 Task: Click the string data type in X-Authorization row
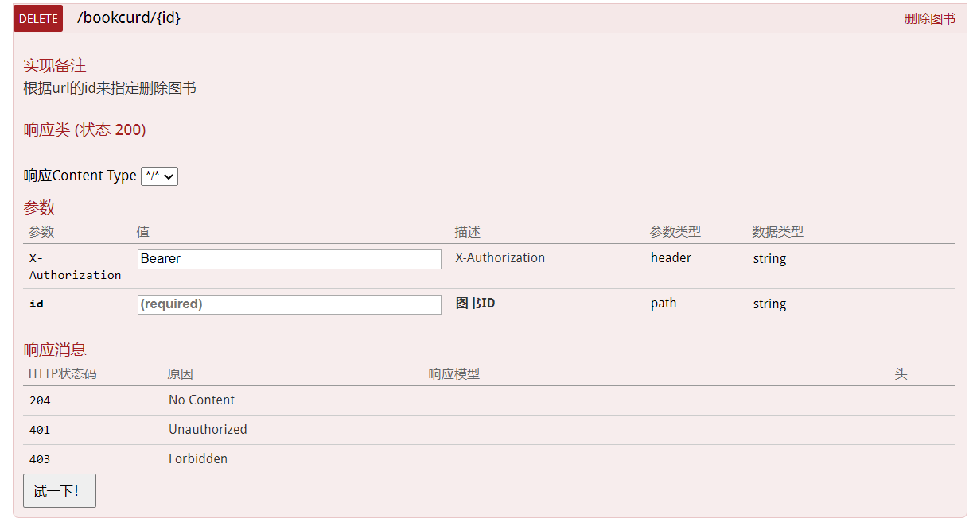point(770,259)
